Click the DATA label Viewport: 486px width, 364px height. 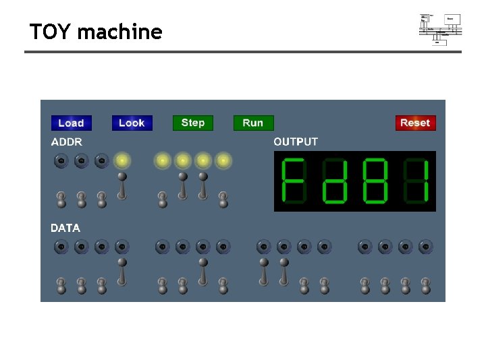(x=65, y=228)
